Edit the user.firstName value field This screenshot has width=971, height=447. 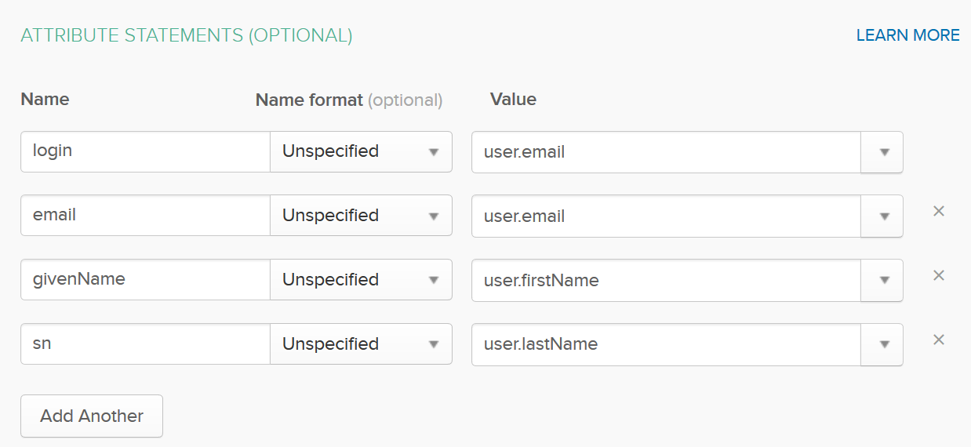pos(665,281)
